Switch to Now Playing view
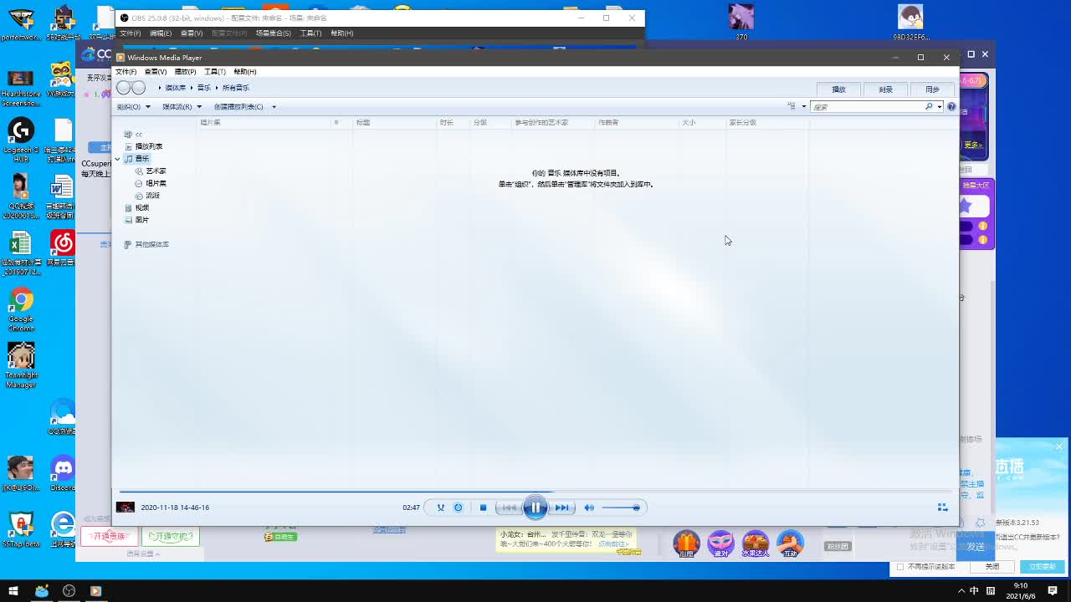This screenshot has width=1071, height=602. 942,508
